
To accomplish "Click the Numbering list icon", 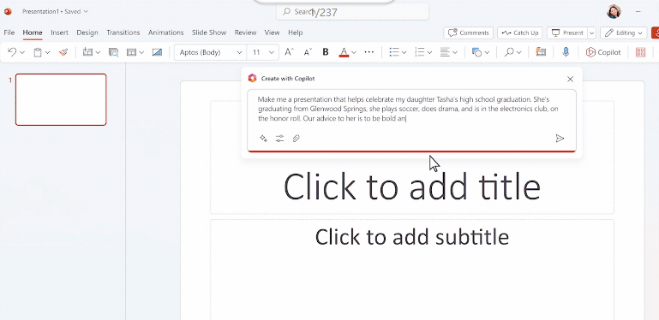I will click(x=419, y=52).
